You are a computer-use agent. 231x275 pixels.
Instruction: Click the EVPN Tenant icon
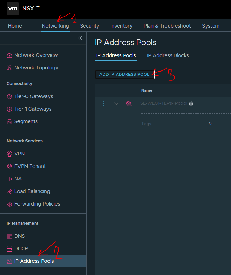click(9, 166)
